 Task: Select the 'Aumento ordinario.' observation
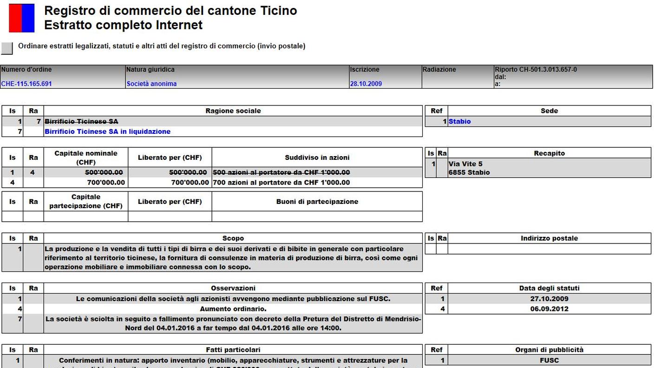click(233, 309)
